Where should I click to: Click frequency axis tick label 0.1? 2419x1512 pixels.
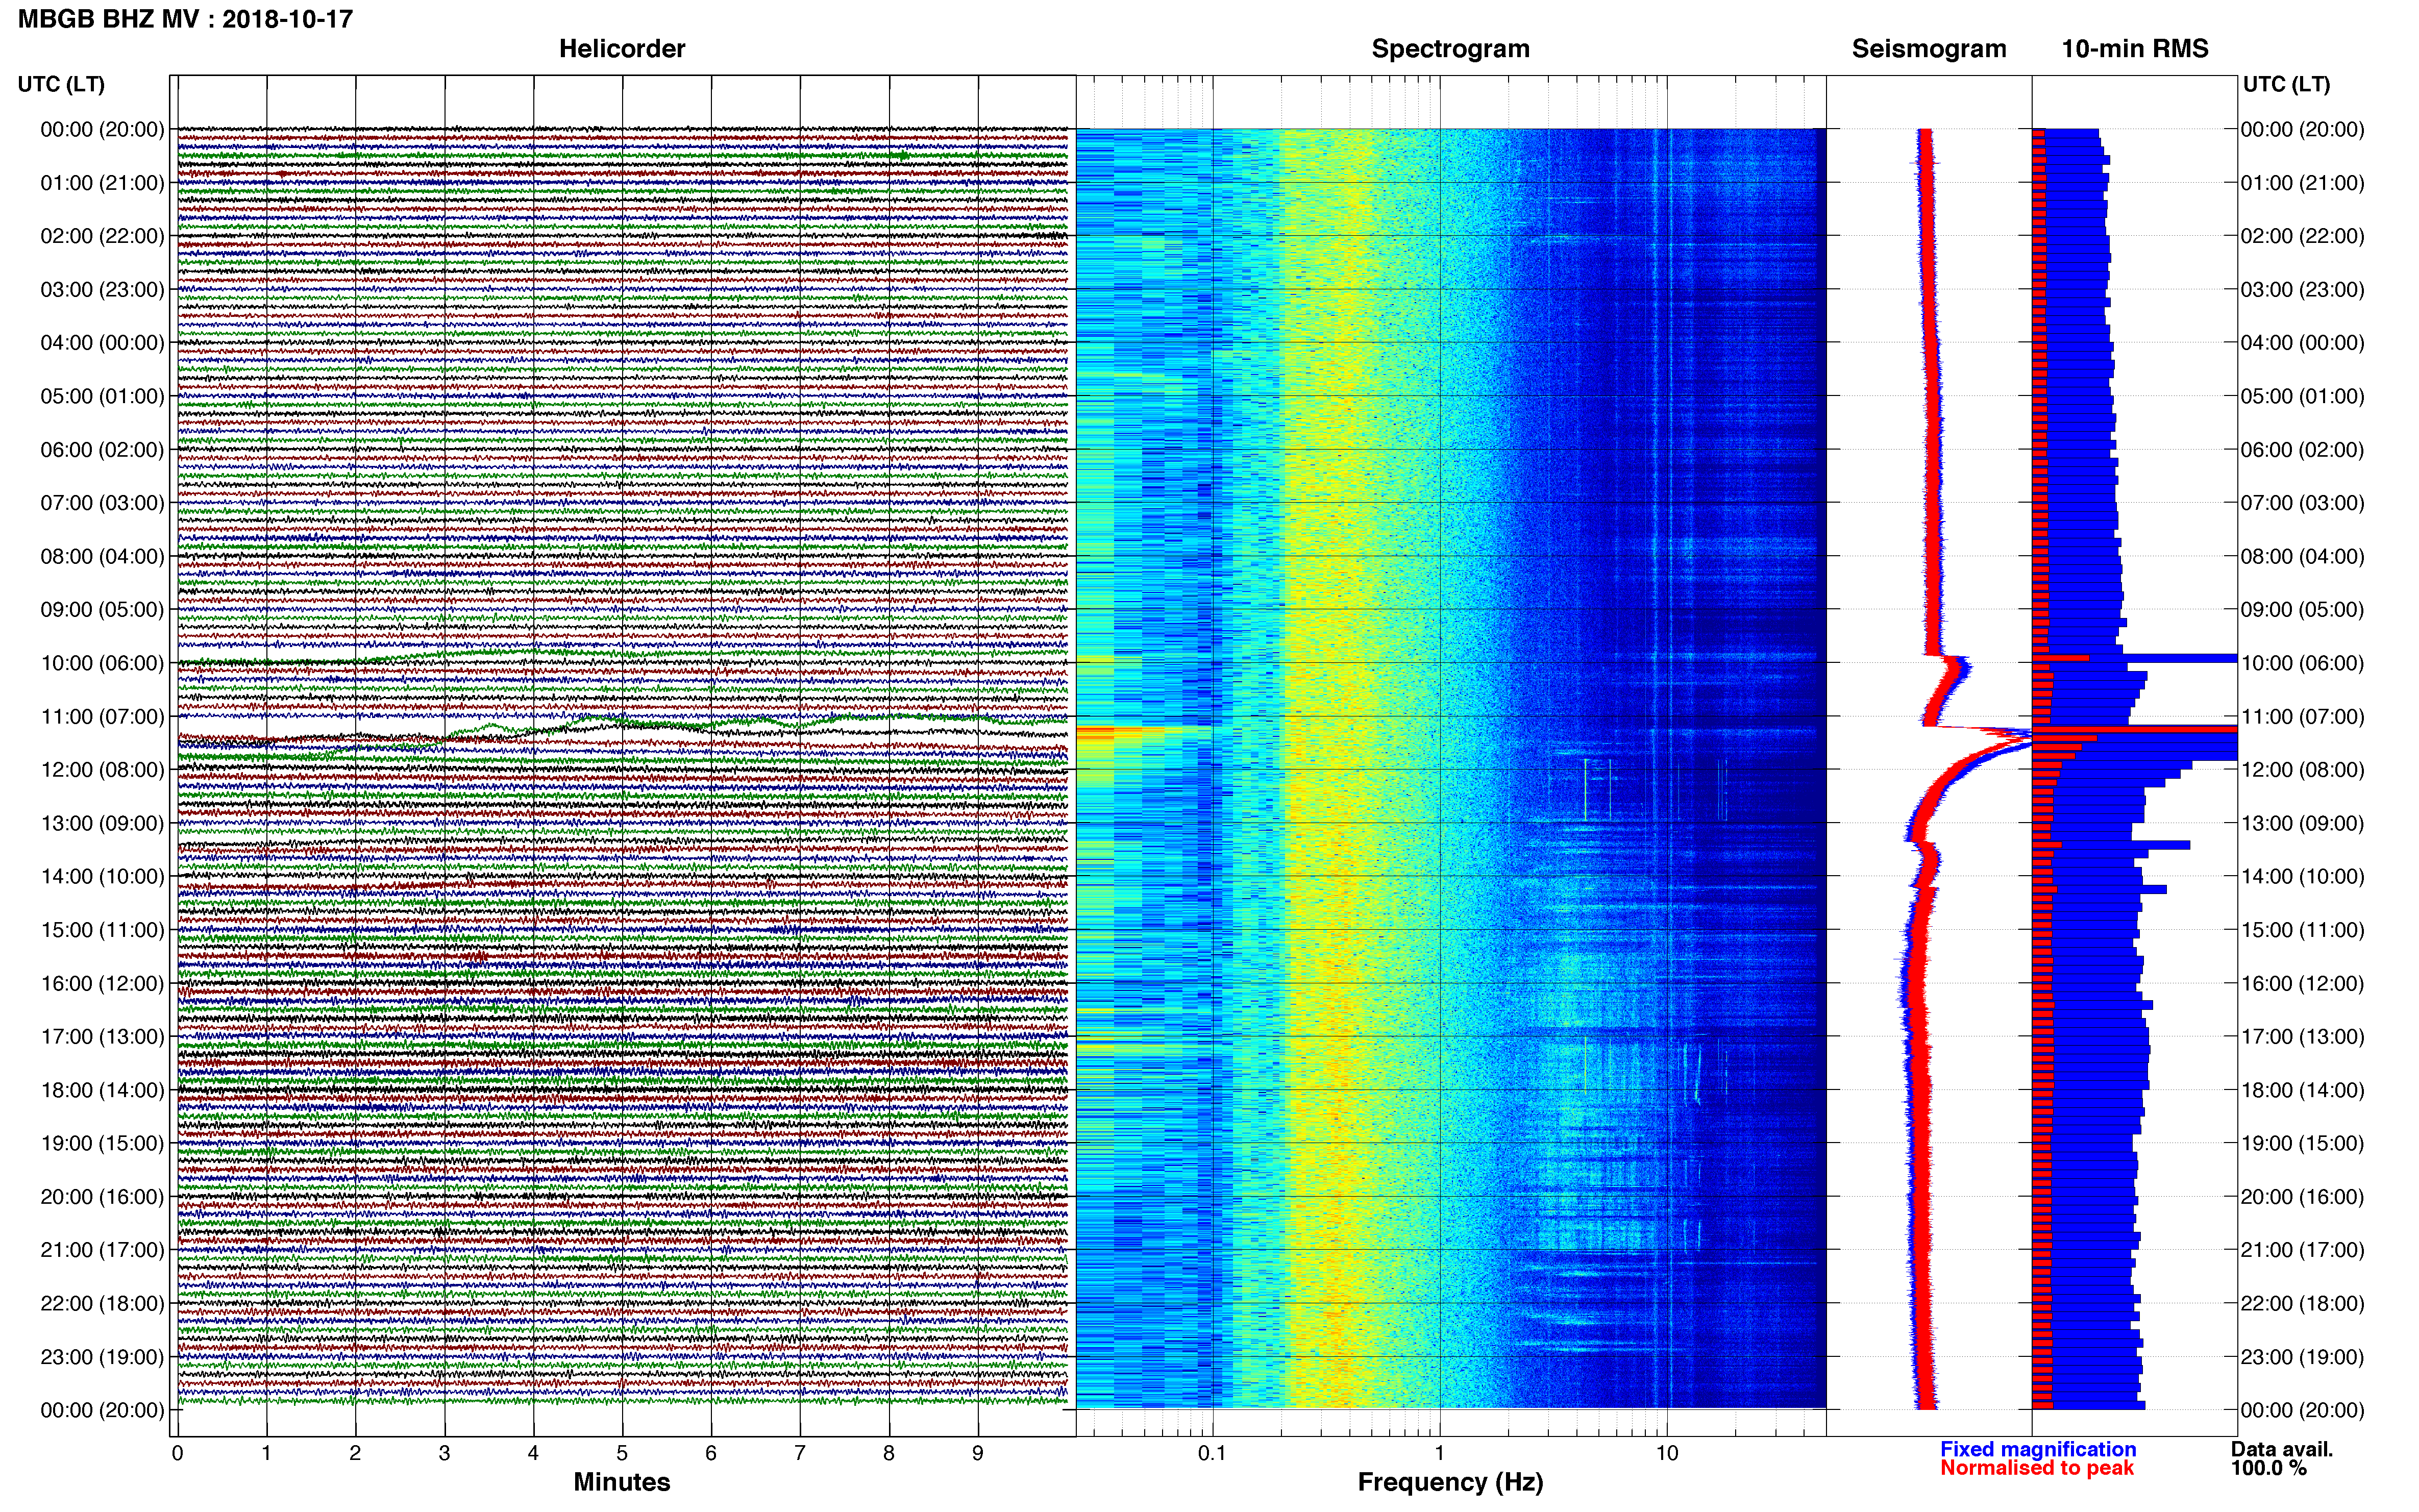1212,1453
